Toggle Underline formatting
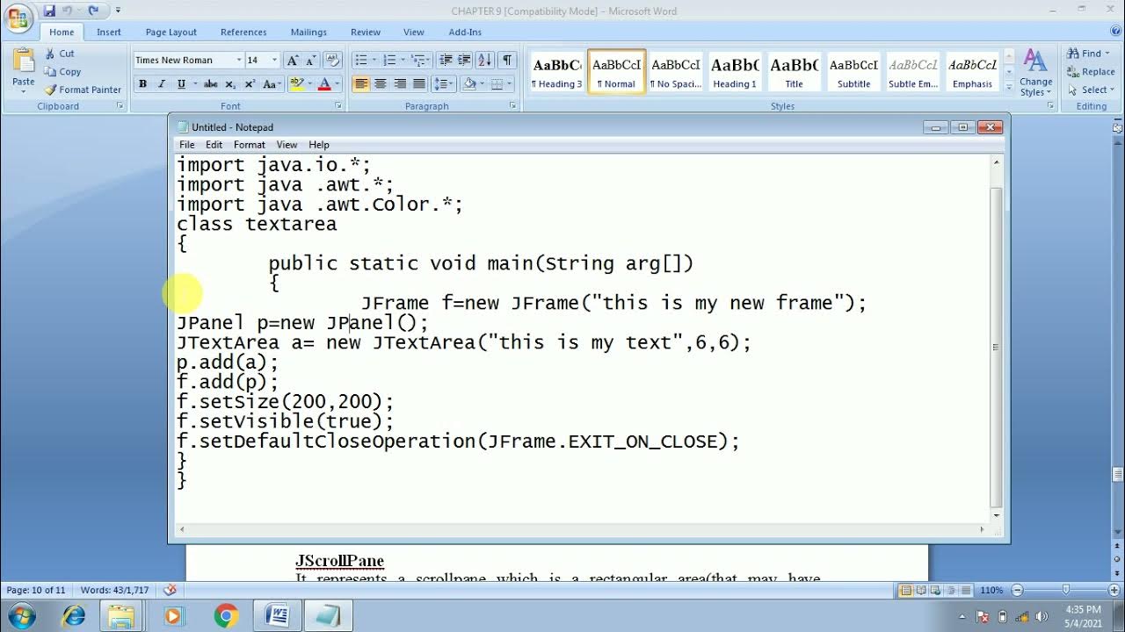 (x=181, y=84)
